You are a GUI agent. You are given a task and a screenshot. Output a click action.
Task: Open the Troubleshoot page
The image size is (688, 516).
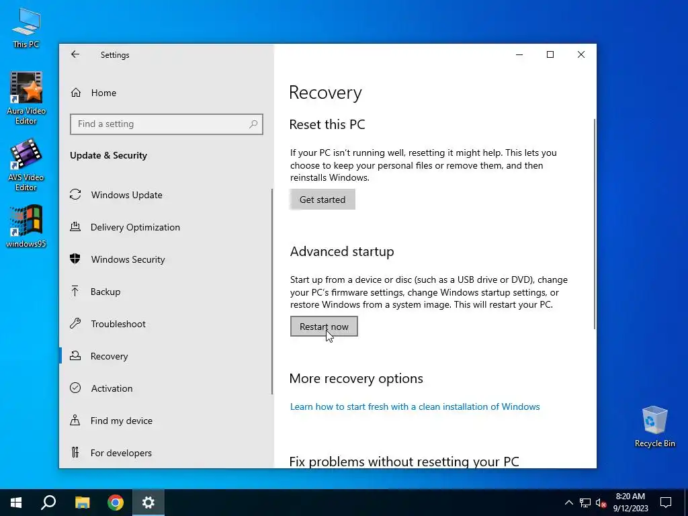[118, 324]
